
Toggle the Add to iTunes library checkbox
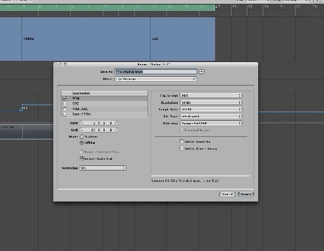(182, 148)
